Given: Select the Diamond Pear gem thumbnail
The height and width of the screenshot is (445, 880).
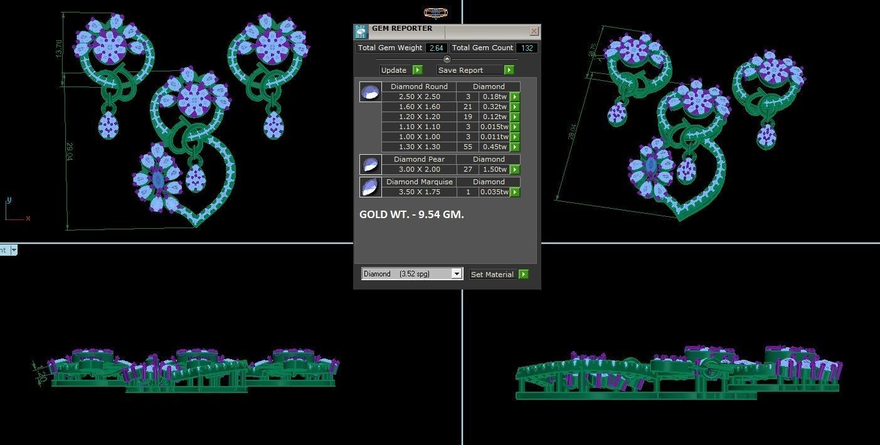Looking at the screenshot, I should pos(370,164).
